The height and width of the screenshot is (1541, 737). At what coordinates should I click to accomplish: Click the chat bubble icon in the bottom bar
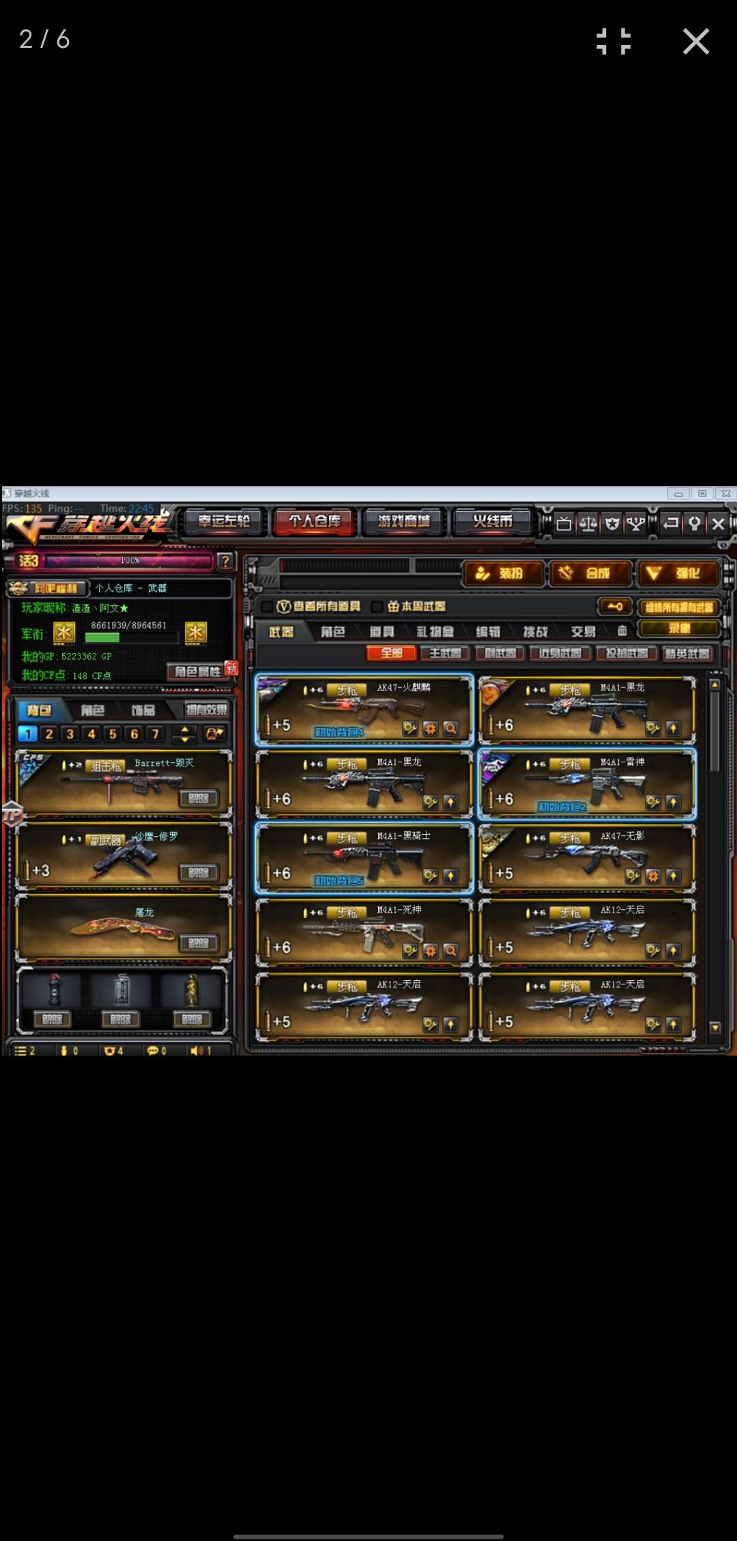pyautogui.click(x=152, y=1051)
